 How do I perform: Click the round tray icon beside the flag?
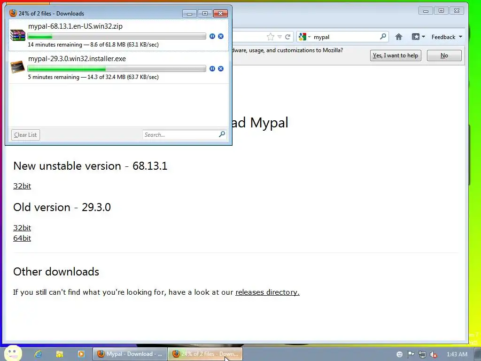click(399, 354)
